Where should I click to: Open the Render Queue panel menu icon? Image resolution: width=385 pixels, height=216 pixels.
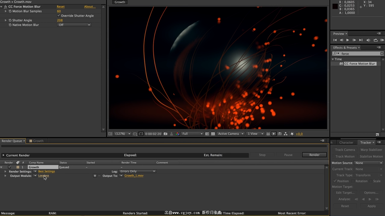coord(322,140)
